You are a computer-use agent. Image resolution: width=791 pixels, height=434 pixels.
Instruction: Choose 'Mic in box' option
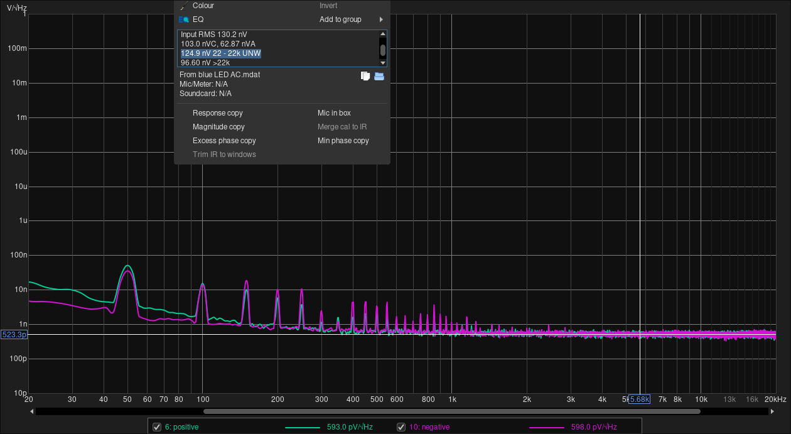(334, 113)
